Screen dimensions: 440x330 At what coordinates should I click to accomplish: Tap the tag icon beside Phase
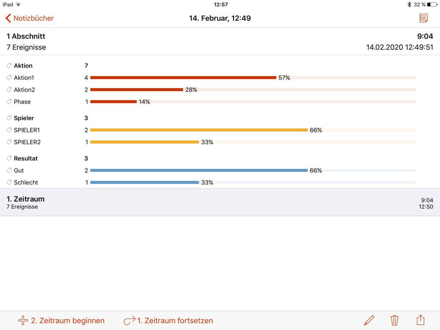(x=9, y=101)
